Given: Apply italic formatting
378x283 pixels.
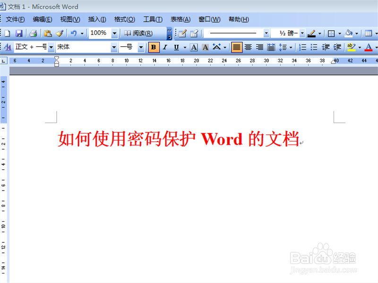Looking at the screenshot, I should pos(164,47).
